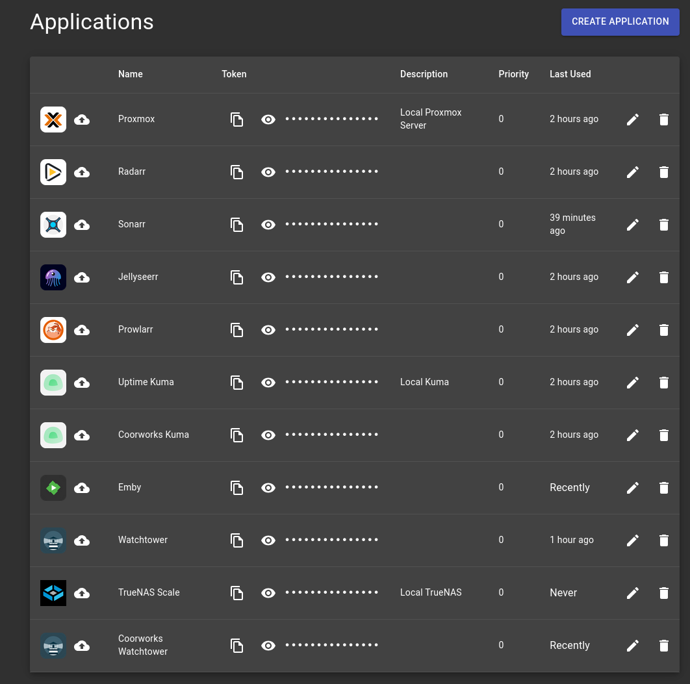Click the TrueNAS Scale logo thumbnail
Image resolution: width=690 pixels, height=684 pixels.
[53, 593]
